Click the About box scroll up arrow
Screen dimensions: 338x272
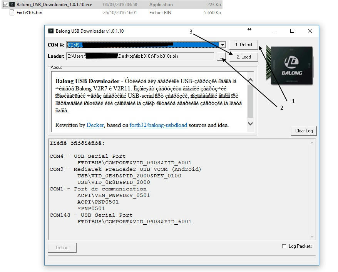[x=250, y=80]
